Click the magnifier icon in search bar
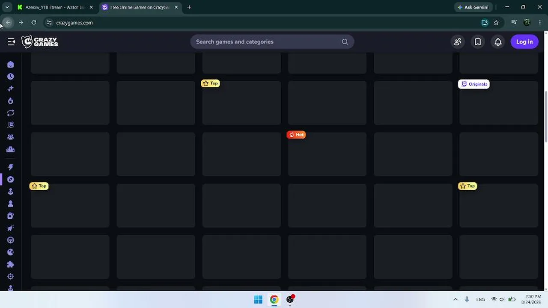Image resolution: width=548 pixels, height=308 pixels. click(x=345, y=41)
